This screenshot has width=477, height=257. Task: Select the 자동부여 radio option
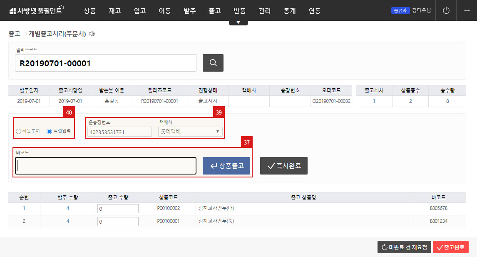18,131
